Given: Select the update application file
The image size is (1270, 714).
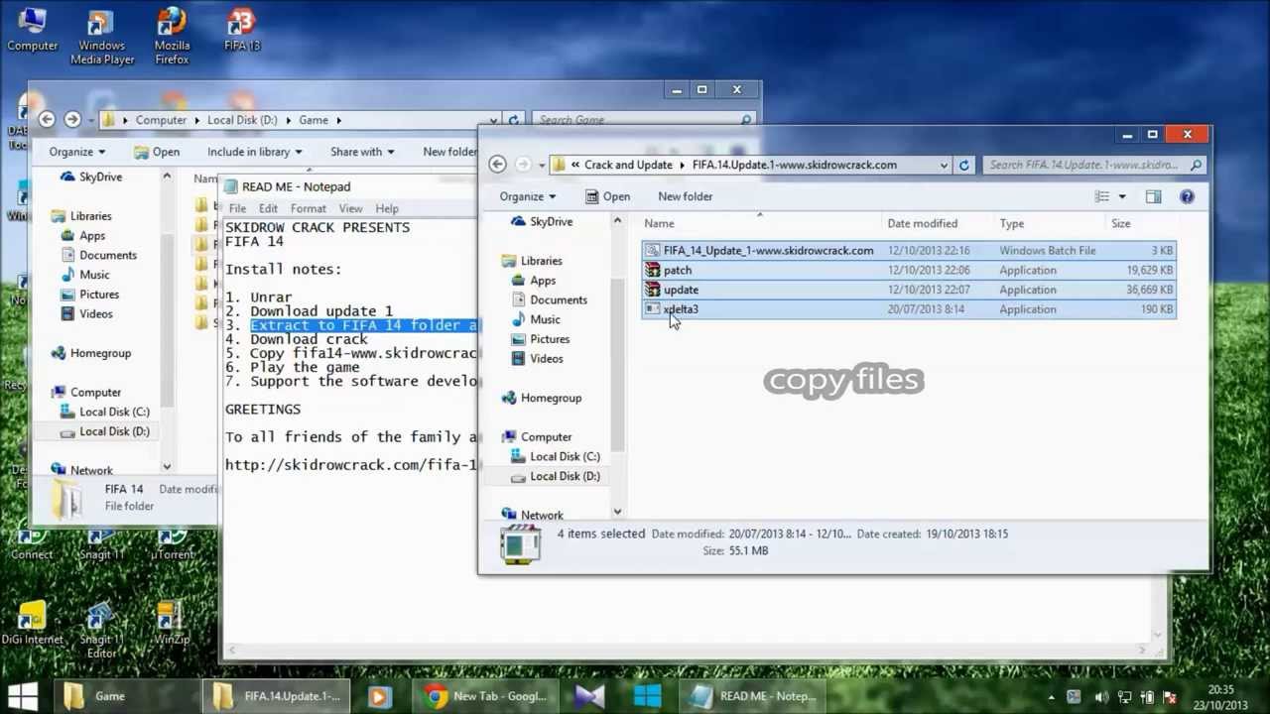Looking at the screenshot, I should [x=908, y=290].
